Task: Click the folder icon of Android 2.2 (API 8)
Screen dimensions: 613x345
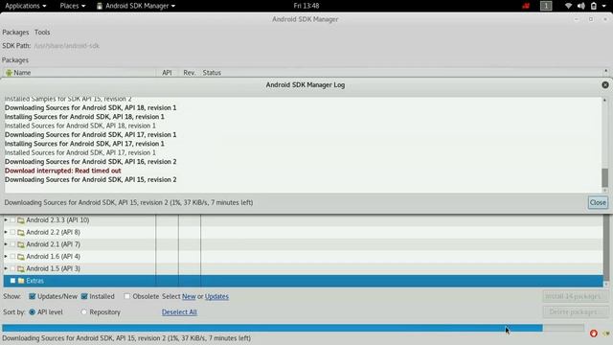Action: [x=21, y=232]
